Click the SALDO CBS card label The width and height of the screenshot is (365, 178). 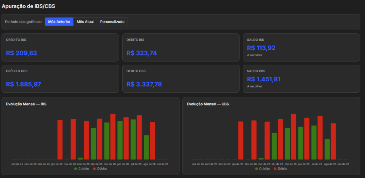[256, 71]
